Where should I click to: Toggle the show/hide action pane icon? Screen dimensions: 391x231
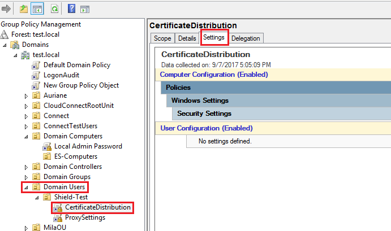85,9
